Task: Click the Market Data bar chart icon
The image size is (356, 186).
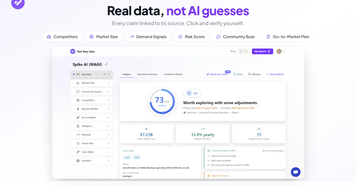Action: coord(78,83)
